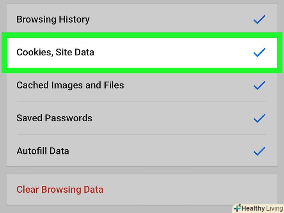The width and height of the screenshot is (284, 213).
Task: Tap the Autofill Data label text
Action: [x=43, y=151]
